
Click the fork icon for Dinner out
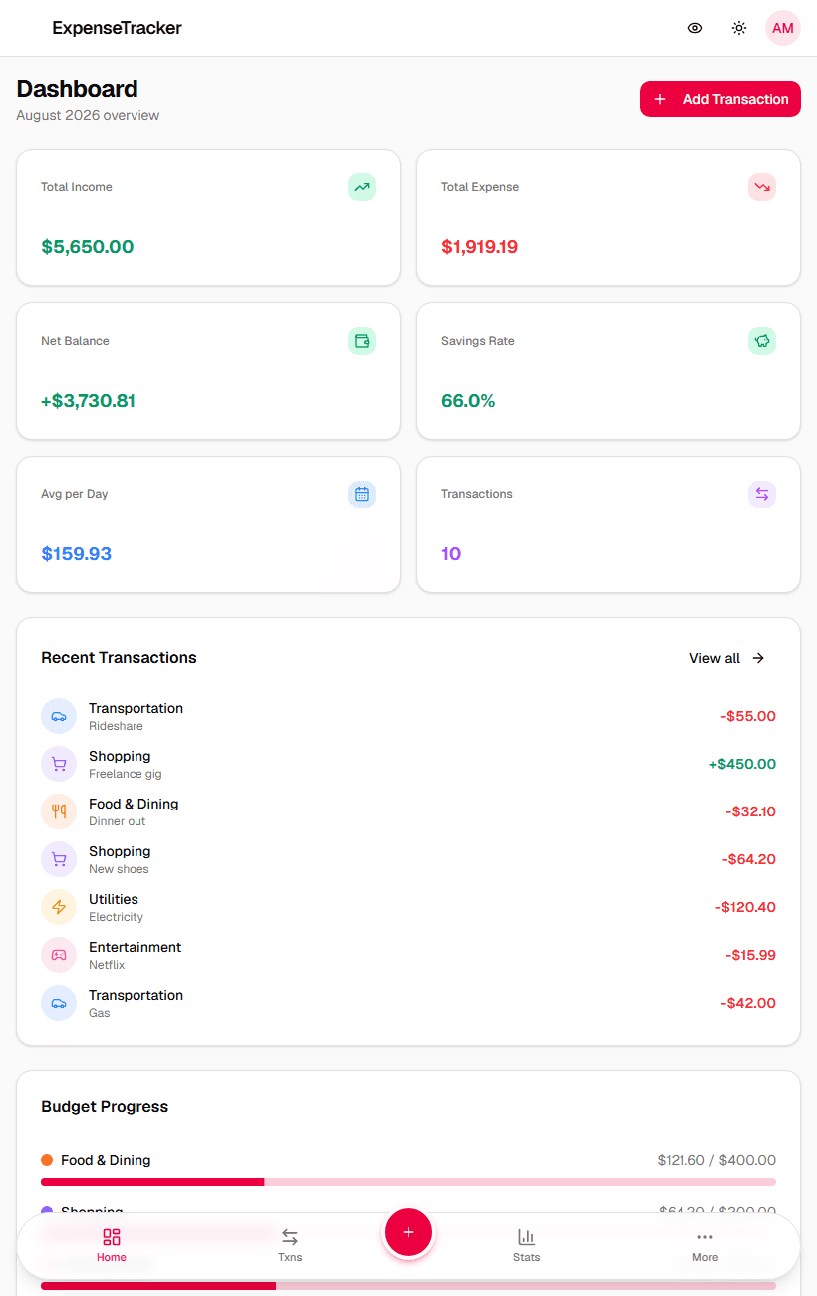[x=59, y=811]
